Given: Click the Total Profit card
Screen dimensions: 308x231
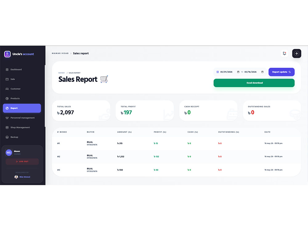Looking at the screenshot, I should click(x=144, y=111).
